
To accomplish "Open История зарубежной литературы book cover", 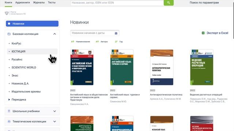I will pos(201,123).
